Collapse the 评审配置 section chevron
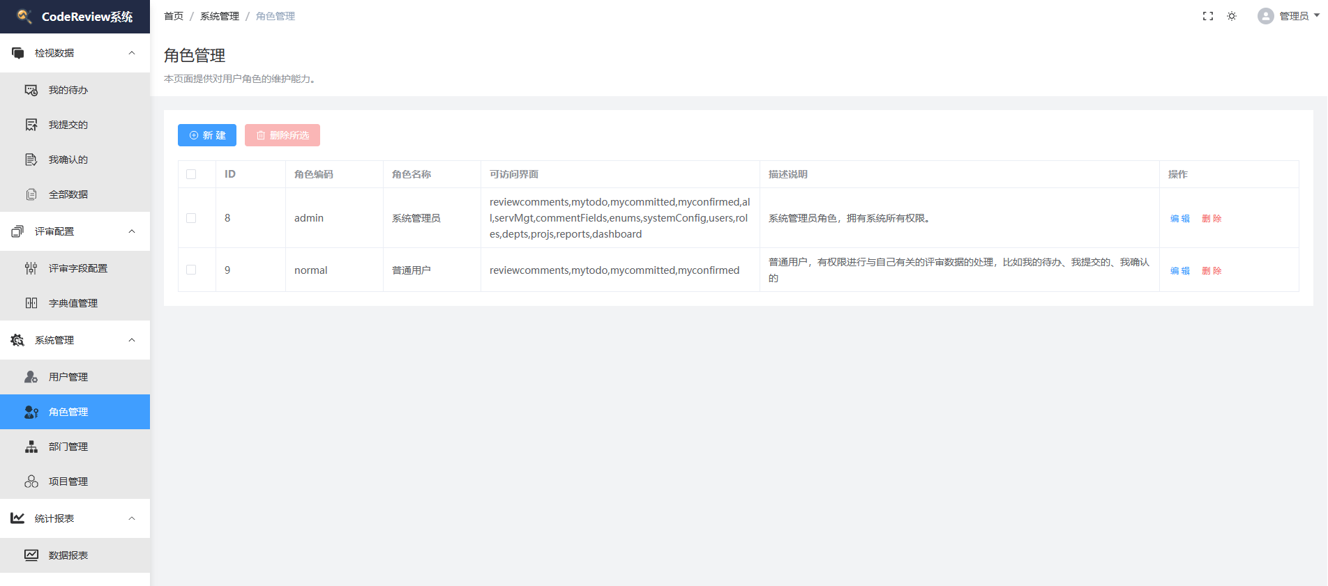This screenshot has height=586, width=1328. [x=132, y=231]
